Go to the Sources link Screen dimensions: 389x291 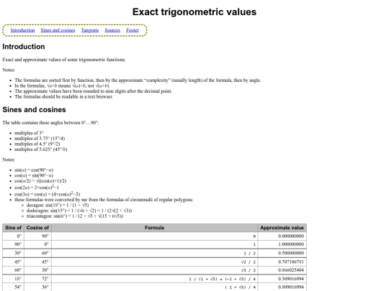(112, 30)
